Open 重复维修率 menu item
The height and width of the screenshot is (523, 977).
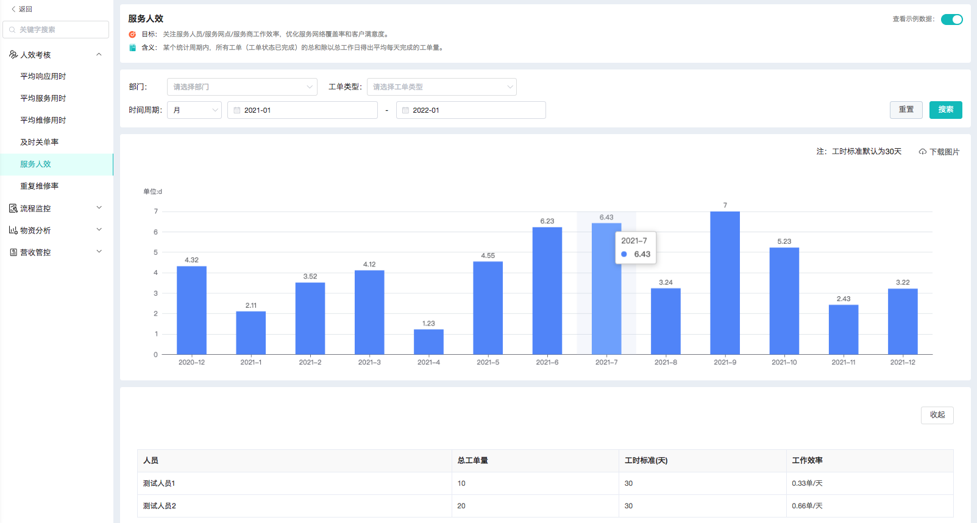(57, 186)
